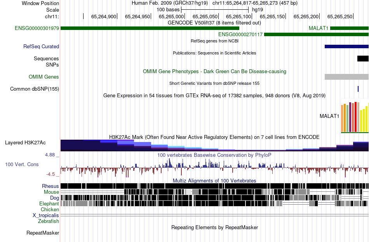The height and width of the screenshot is (242, 369).
Task: Click the PhyloP conservation wiggle graph
Action: pos(215,168)
